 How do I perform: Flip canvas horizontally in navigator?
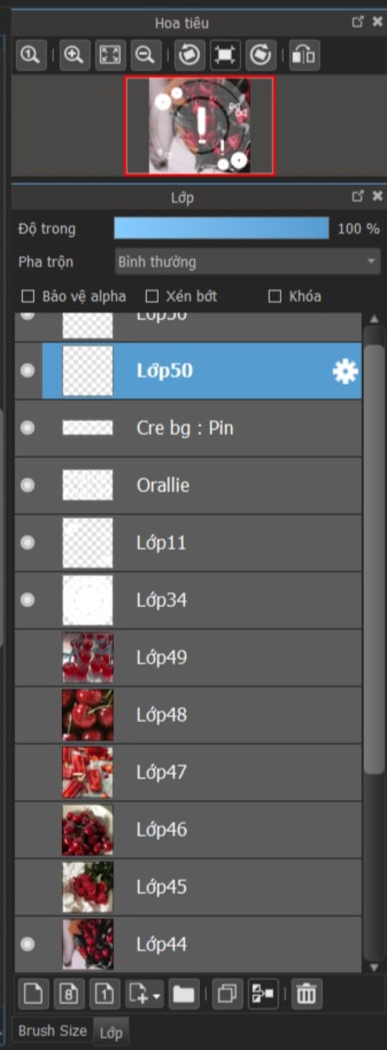[x=304, y=55]
